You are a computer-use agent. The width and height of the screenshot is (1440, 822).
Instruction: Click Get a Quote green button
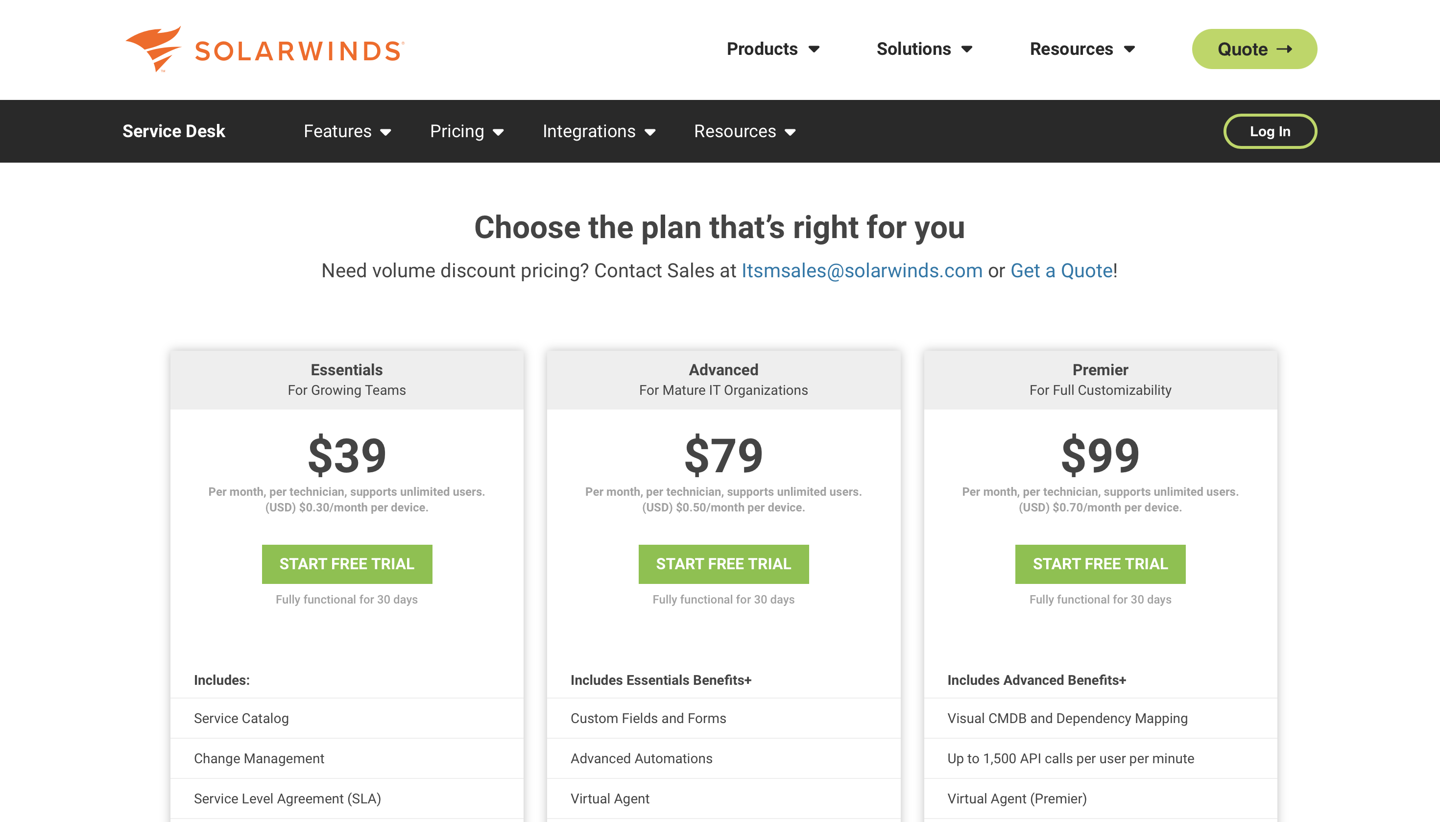[1254, 48]
